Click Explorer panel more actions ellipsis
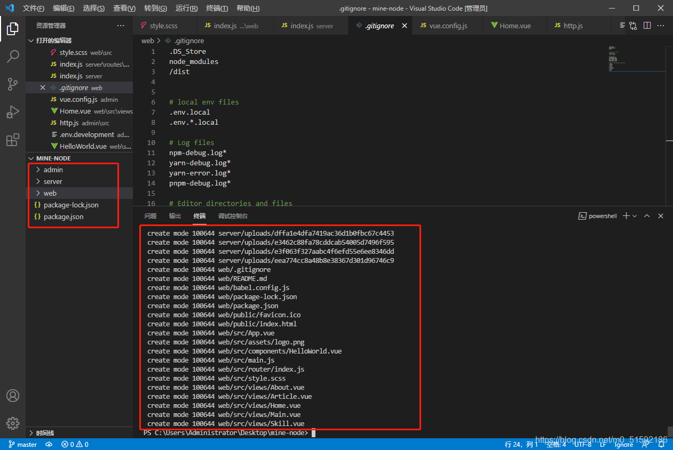Screen dimensions: 673x450 point(121,26)
